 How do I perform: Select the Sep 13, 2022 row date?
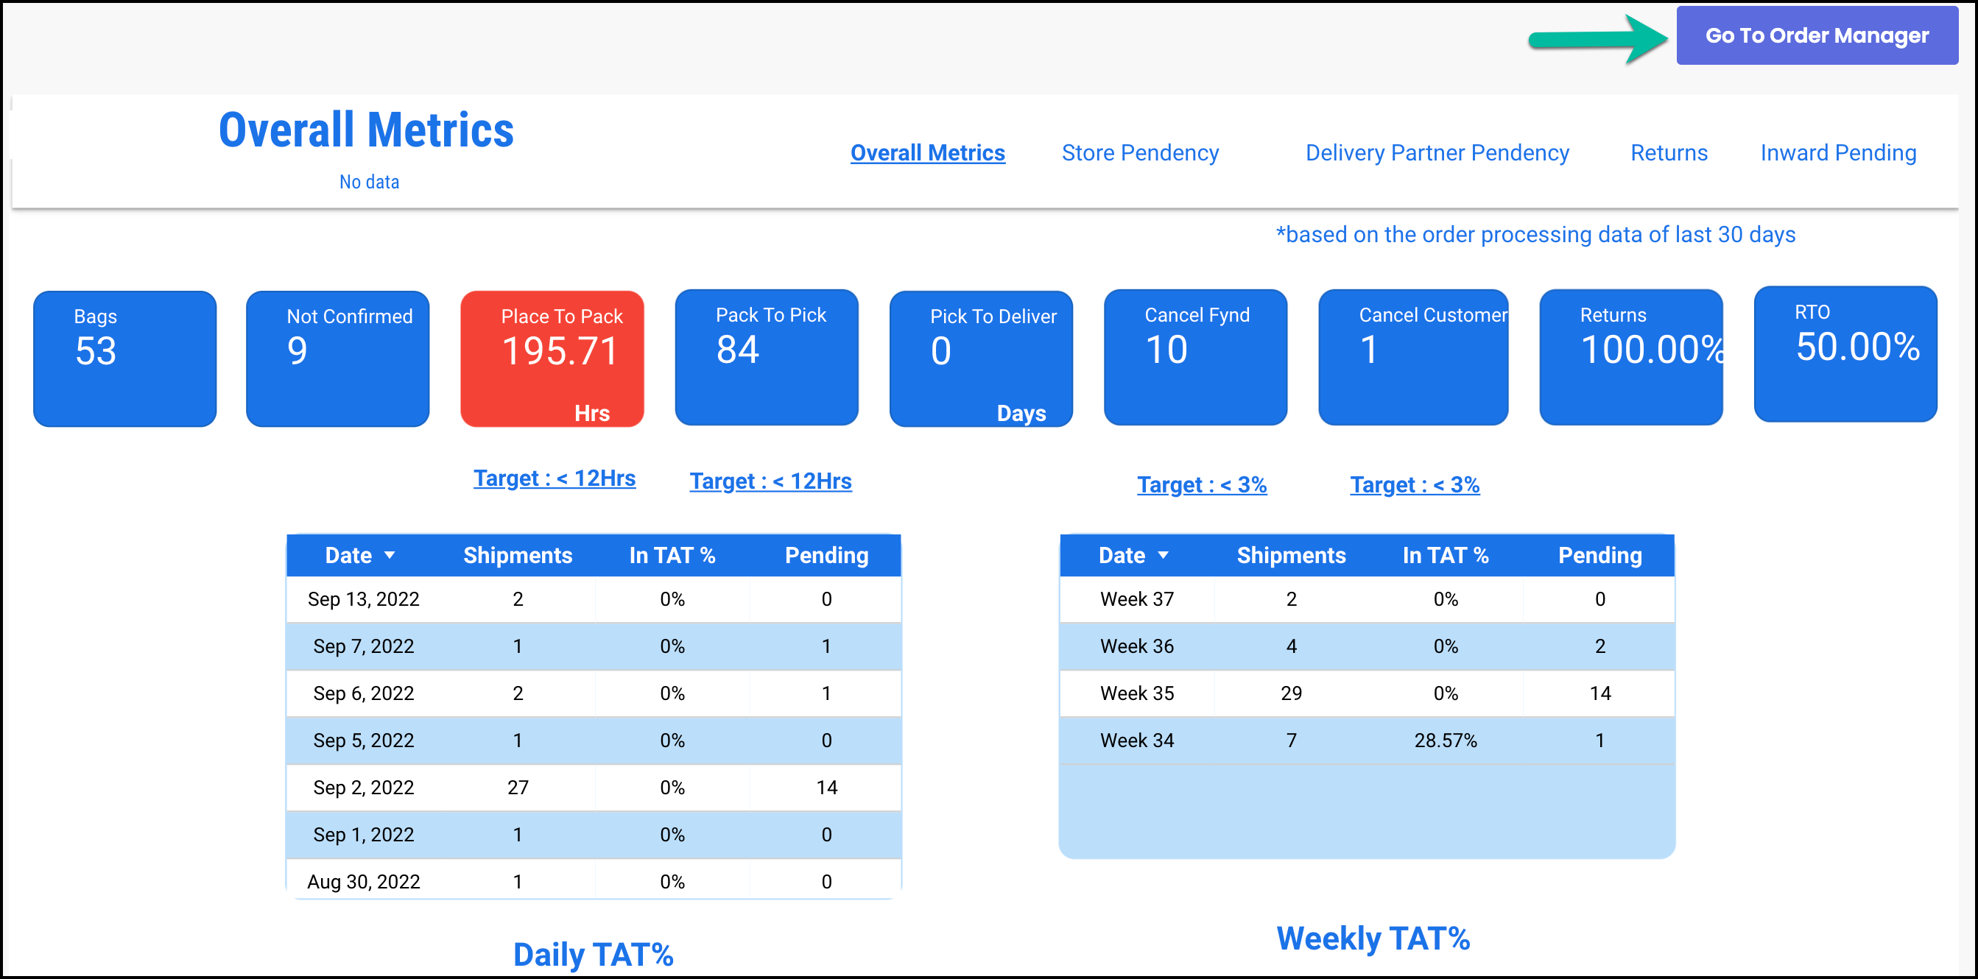pyautogui.click(x=363, y=598)
